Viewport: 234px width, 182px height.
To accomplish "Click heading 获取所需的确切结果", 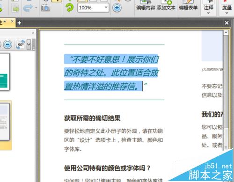I will tap(92, 118).
